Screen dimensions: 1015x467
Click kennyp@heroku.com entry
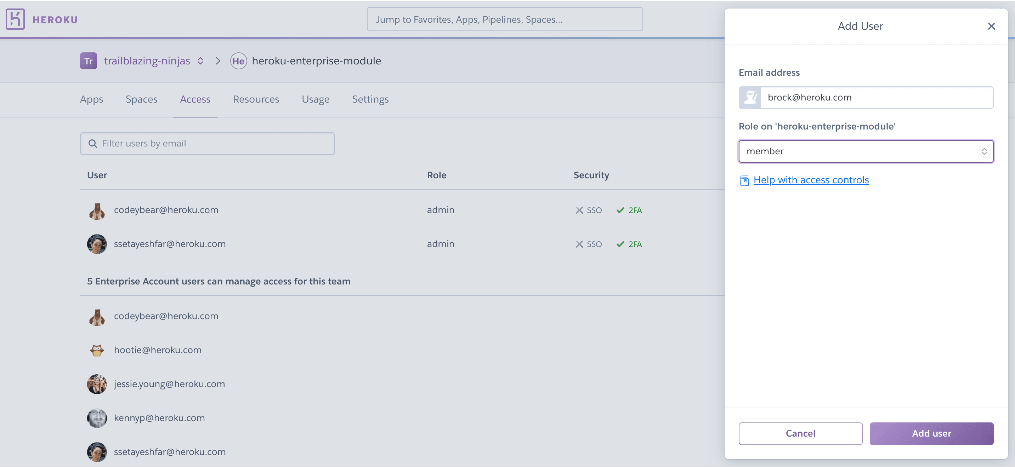(x=159, y=418)
